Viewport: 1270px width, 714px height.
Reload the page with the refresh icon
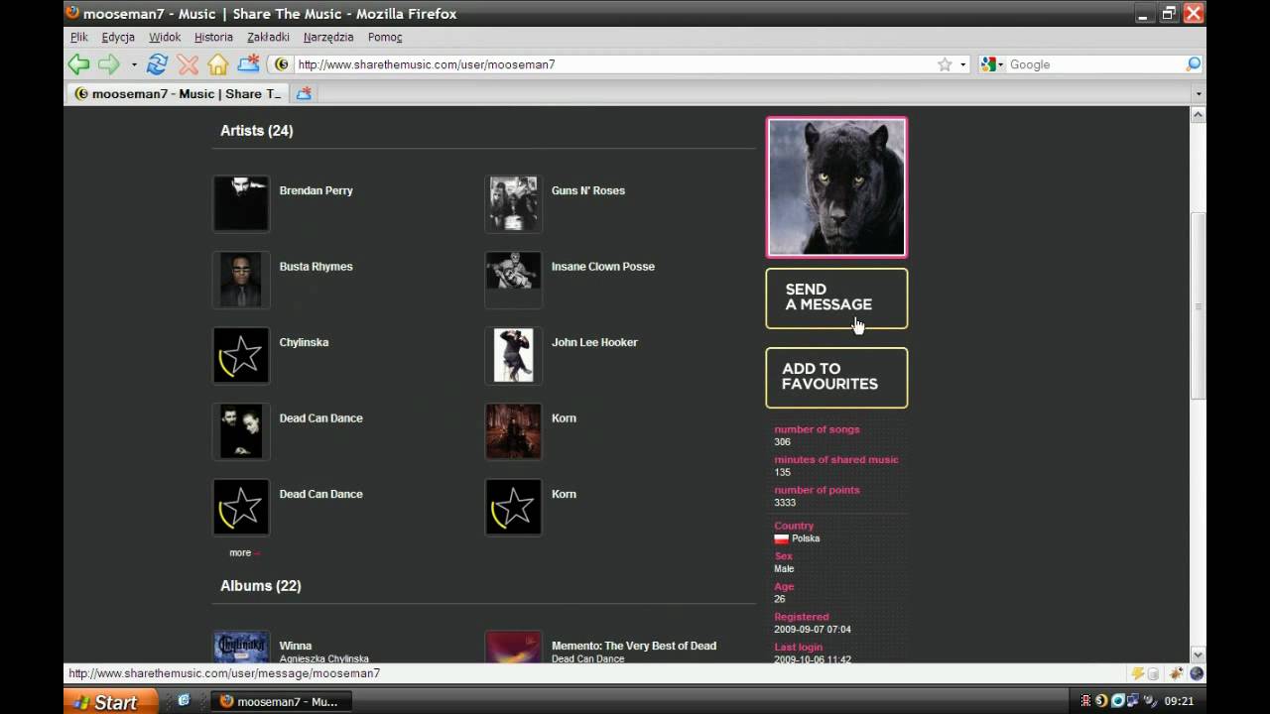tap(157, 64)
